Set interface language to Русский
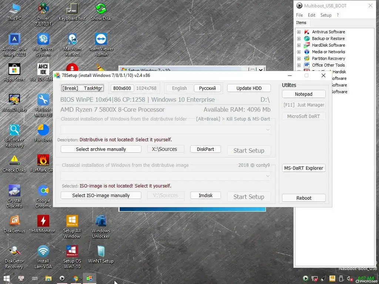This screenshot has width=379, height=284. tap(207, 88)
